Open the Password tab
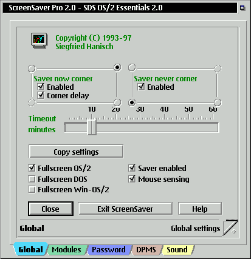The width and height of the screenshot is (251, 259). coord(109,249)
